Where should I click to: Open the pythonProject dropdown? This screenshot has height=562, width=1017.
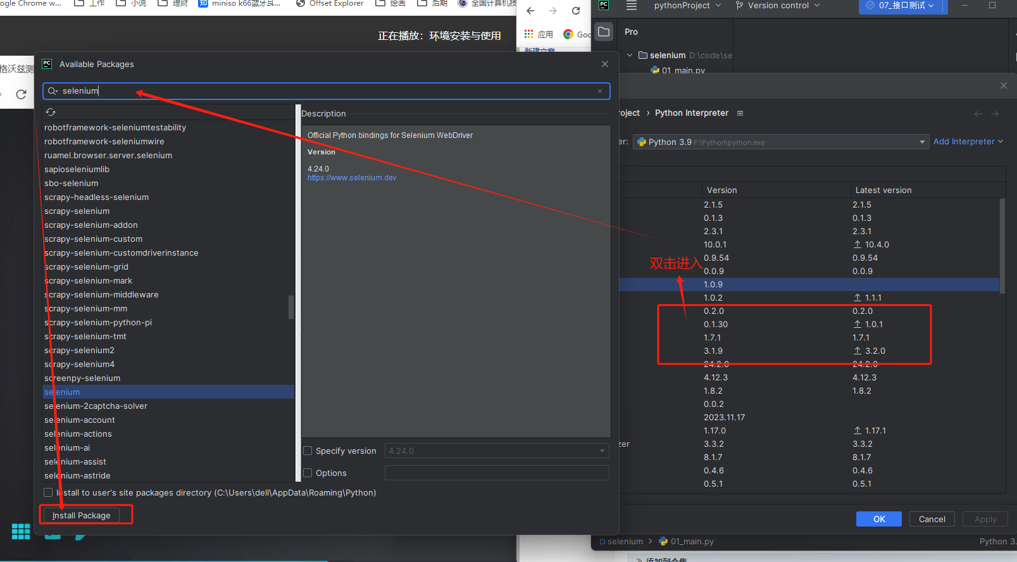687,5
